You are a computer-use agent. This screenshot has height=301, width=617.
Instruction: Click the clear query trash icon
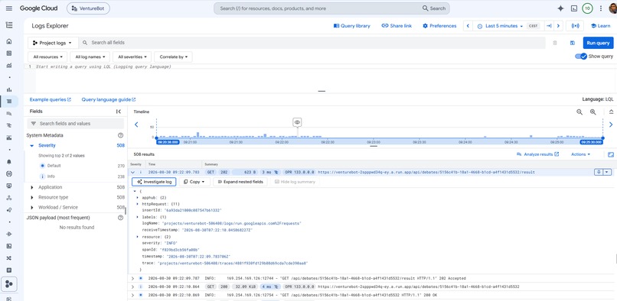pos(555,43)
